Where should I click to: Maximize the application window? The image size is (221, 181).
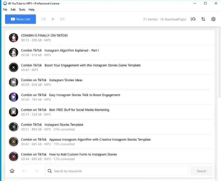[x=205, y=3]
